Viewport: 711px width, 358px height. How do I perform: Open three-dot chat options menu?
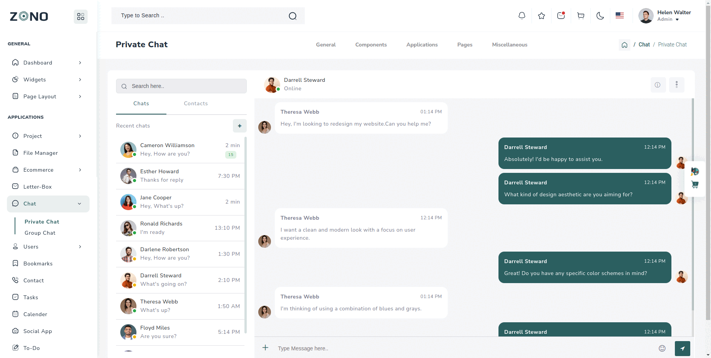coord(676,85)
